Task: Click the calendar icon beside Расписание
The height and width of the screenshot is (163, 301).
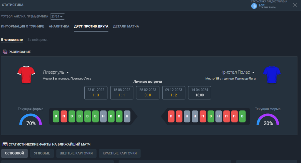Action: tap(5, 52)
